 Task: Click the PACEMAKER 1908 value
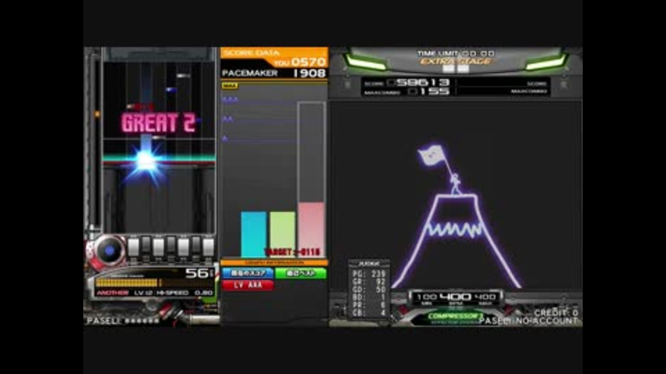[274, 73]
